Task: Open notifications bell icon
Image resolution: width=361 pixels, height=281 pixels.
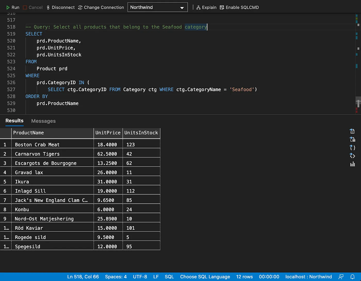Action: coord(352,277)
